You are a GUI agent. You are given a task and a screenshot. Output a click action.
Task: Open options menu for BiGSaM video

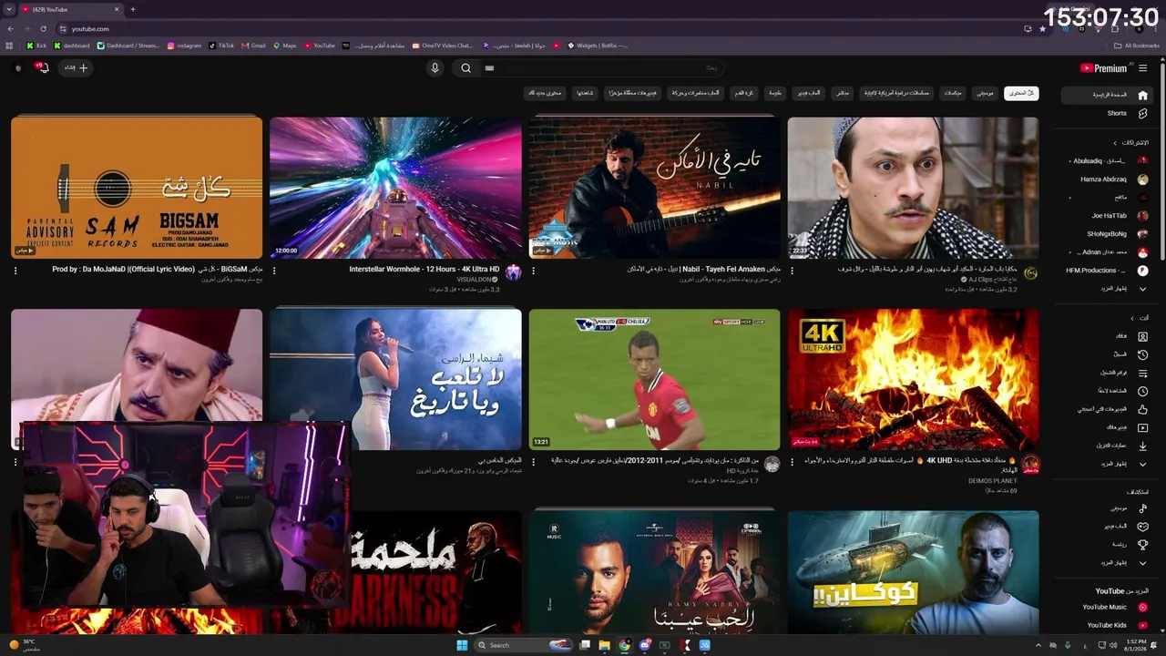pyautogui.click(x=15, y=271)
